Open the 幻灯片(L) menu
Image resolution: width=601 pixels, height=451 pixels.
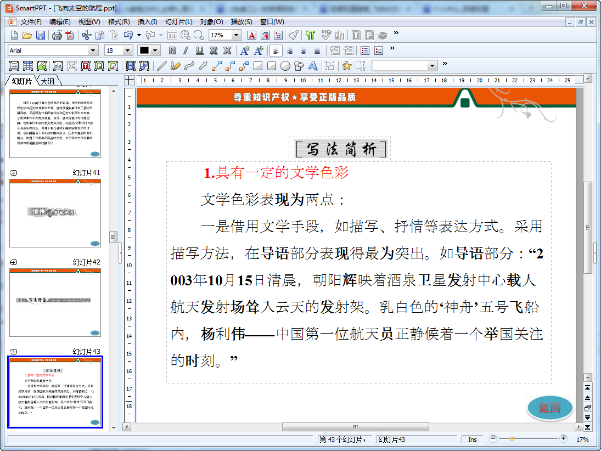click(178, 22)
